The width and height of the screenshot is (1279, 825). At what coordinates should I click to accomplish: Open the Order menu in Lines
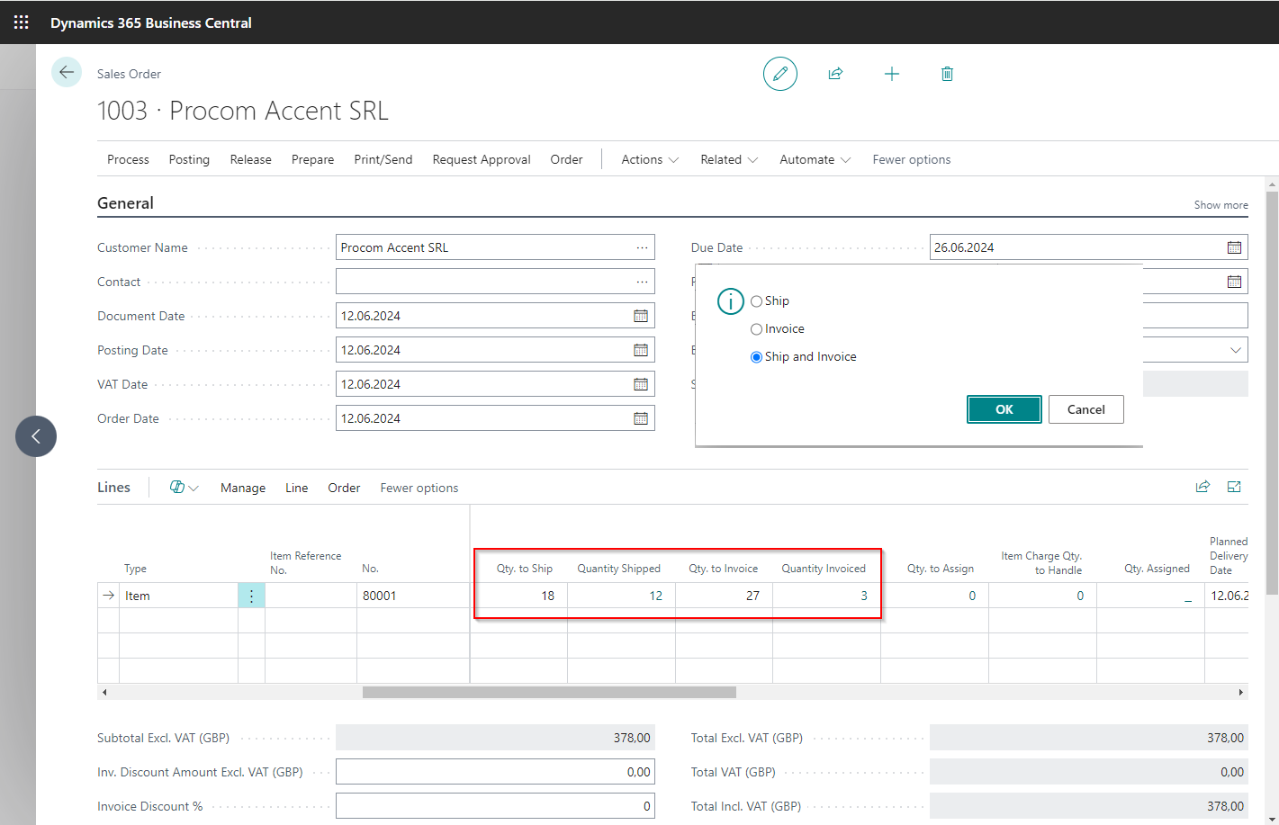[x=344, y=488]
